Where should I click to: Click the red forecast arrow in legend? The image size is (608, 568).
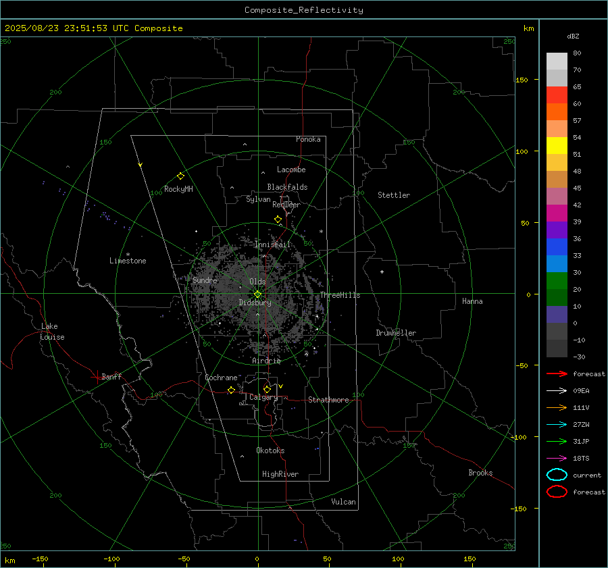click(557, 373)
